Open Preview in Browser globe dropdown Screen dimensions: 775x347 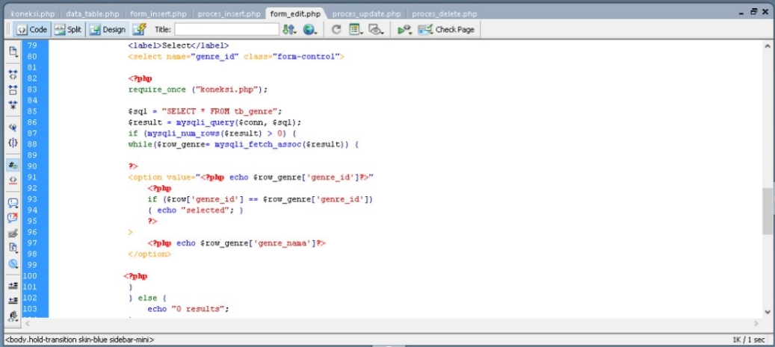[310, 30]
